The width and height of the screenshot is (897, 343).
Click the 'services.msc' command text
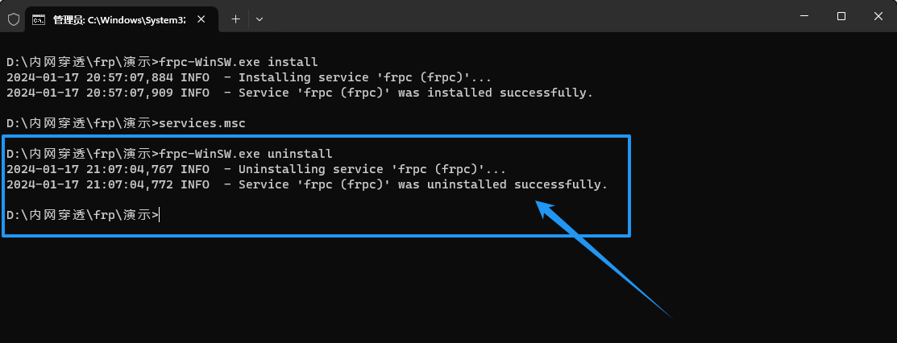(202, 123)
